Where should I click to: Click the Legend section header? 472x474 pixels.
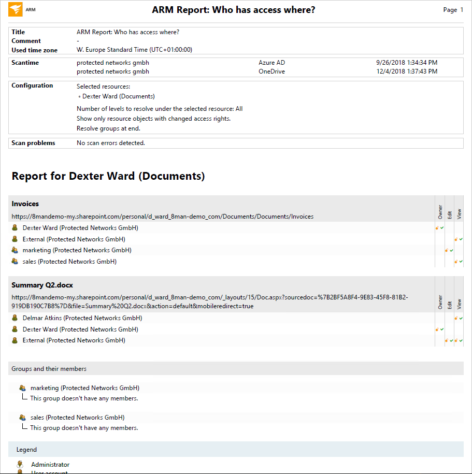[26, 450]
